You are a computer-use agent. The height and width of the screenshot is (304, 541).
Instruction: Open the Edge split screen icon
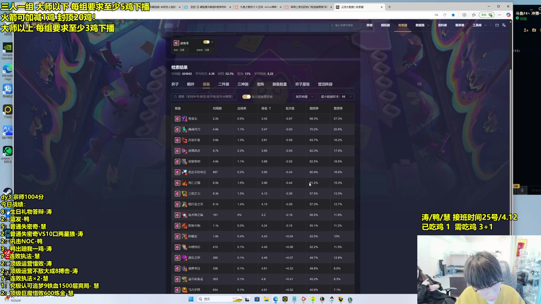click(x=464, y=15)
